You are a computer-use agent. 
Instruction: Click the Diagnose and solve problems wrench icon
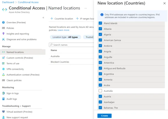[x=3, y=39]
